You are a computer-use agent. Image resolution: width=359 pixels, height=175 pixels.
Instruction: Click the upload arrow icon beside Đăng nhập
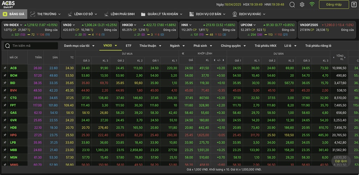click(x=354, y=5)
